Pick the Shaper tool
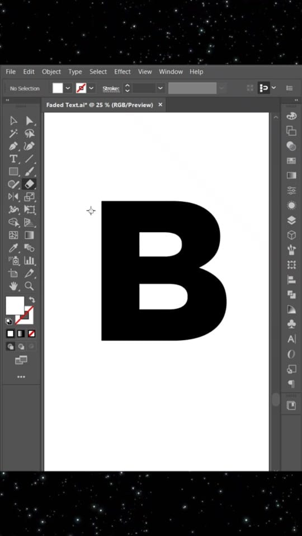This screenshot has height=536, width=302. coord(13,184)
